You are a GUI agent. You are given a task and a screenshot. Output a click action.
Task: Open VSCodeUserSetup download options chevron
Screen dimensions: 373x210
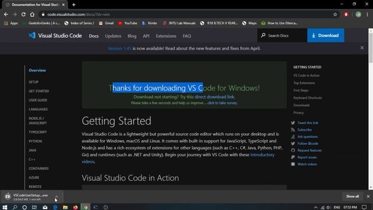[57, 197]
